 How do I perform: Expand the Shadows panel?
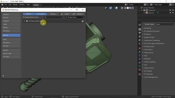tap(147, 59)
